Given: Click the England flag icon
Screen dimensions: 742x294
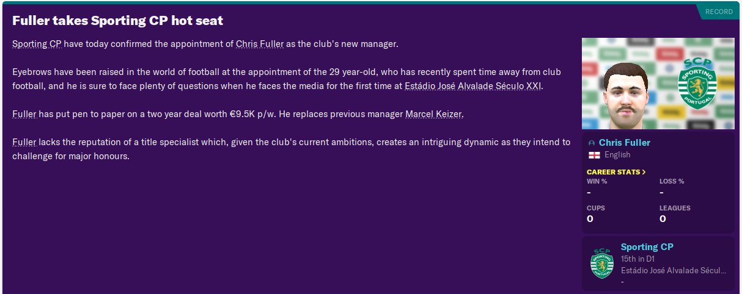Looking at the screenshot, I should [x=593, y=155].
